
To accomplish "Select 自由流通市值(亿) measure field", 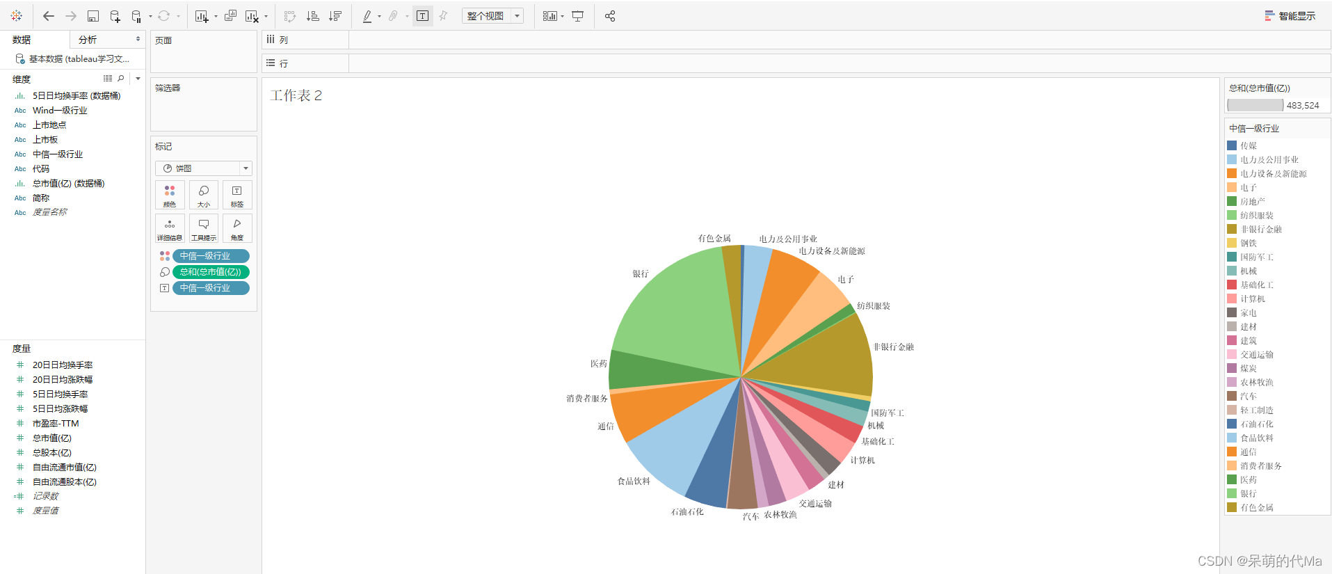I will [x=65, y=468].
